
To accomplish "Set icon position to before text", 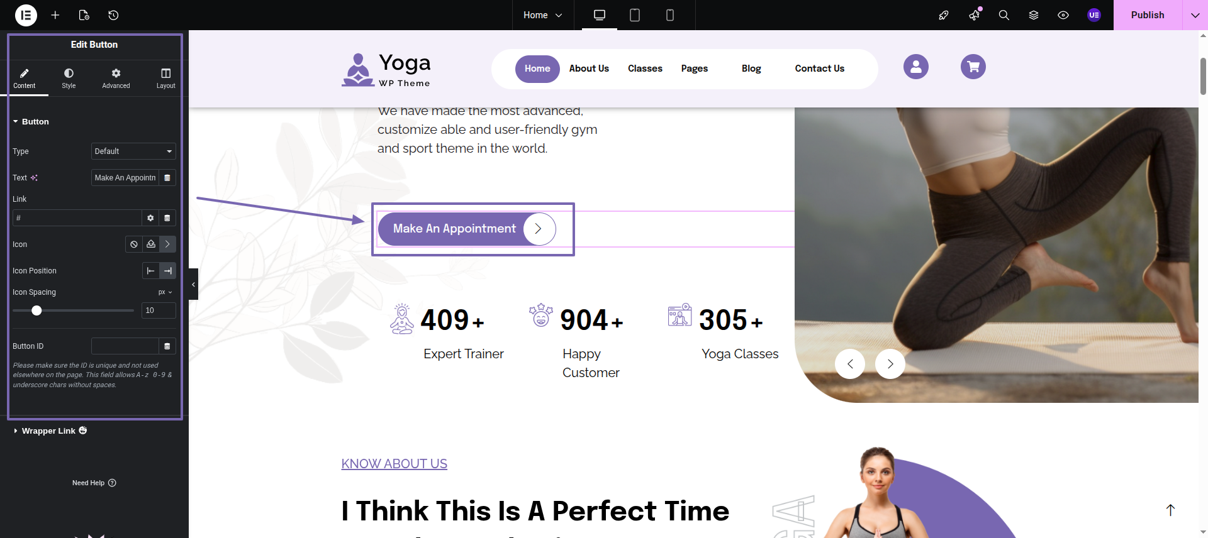I will [150, 271].
